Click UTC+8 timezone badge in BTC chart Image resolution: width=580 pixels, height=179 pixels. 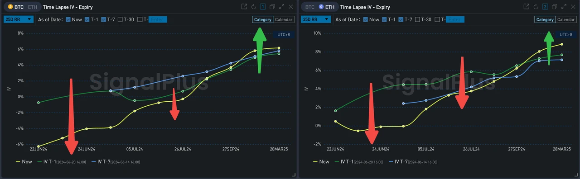click(283, 34)
